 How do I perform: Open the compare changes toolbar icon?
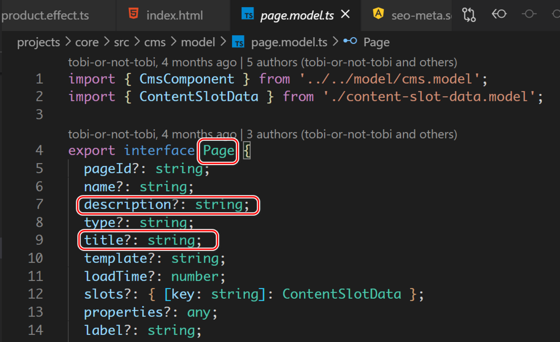click(469, 14)
